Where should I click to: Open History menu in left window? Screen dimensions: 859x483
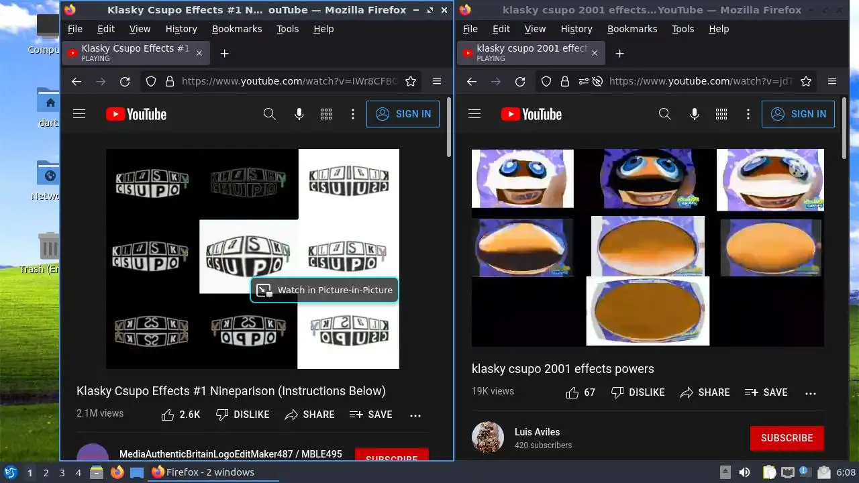click(x=181, y=29)
